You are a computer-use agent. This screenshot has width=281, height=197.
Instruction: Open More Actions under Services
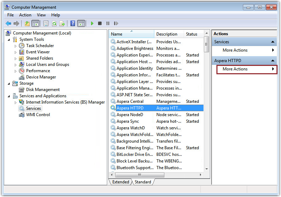244,50
